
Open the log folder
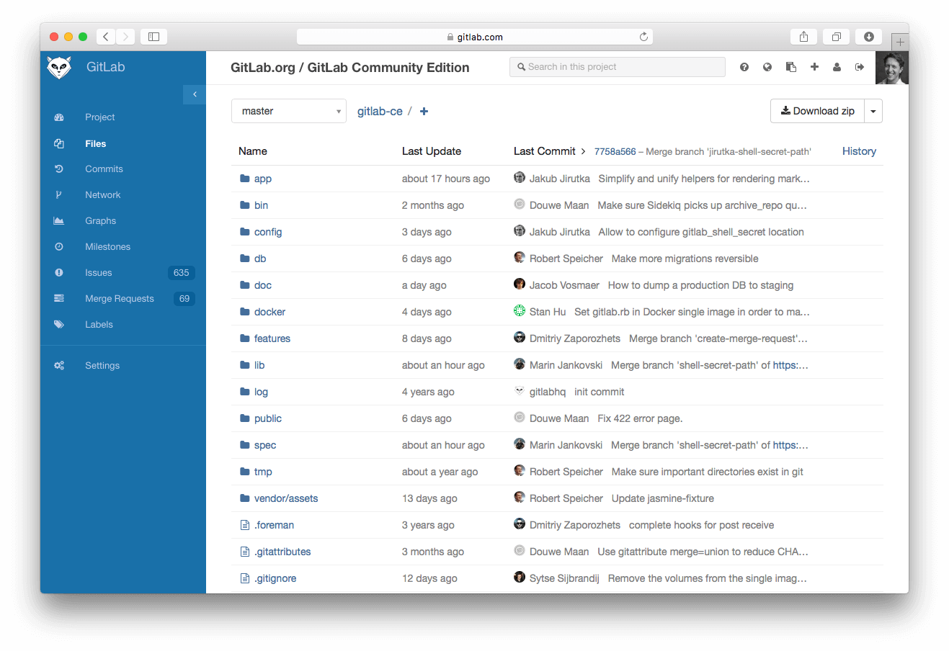(261, 392)
